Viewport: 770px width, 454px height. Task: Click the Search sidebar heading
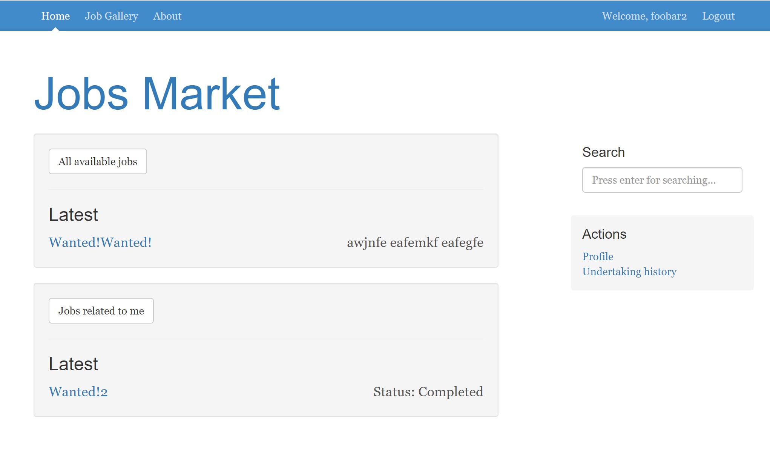[603, 152]
